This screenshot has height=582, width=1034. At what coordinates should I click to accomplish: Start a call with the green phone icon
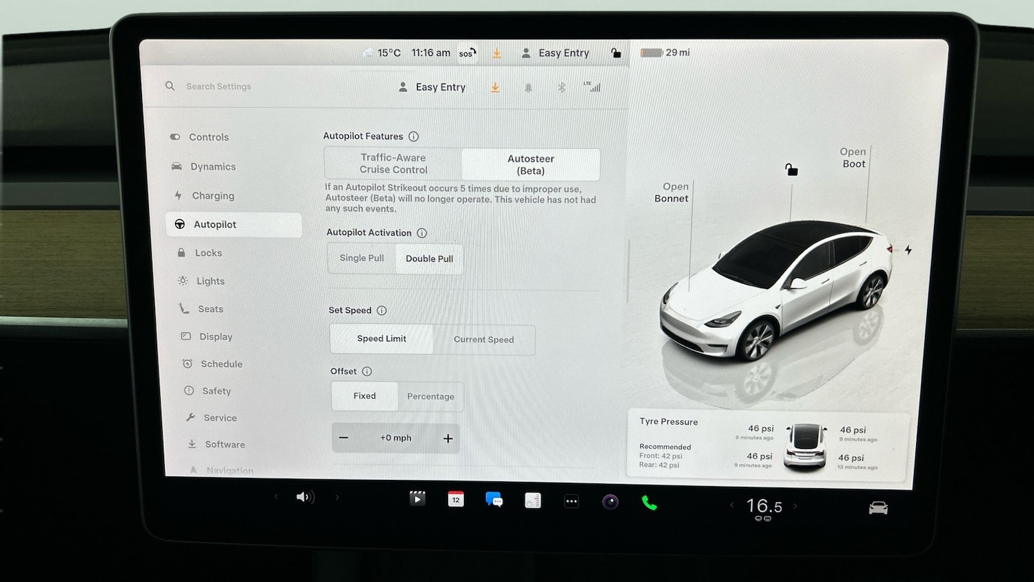tap(649, 503)
